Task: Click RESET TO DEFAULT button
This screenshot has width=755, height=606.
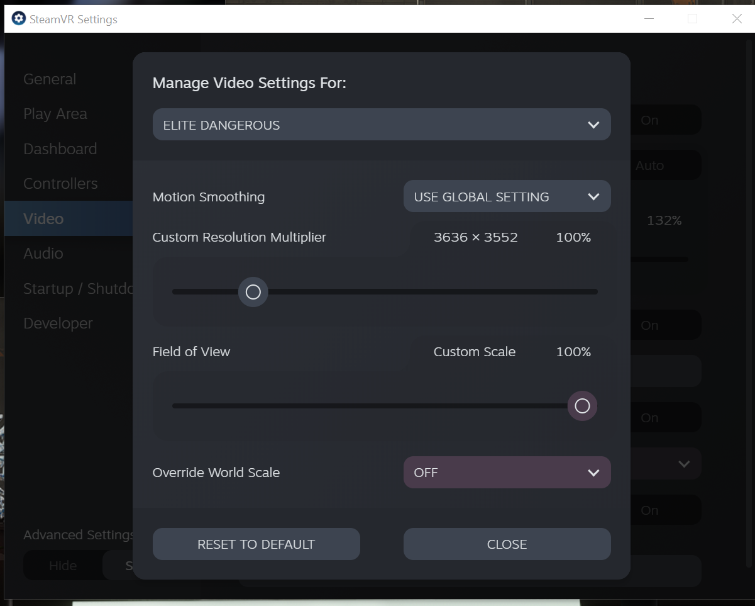Action: [256, 544]
